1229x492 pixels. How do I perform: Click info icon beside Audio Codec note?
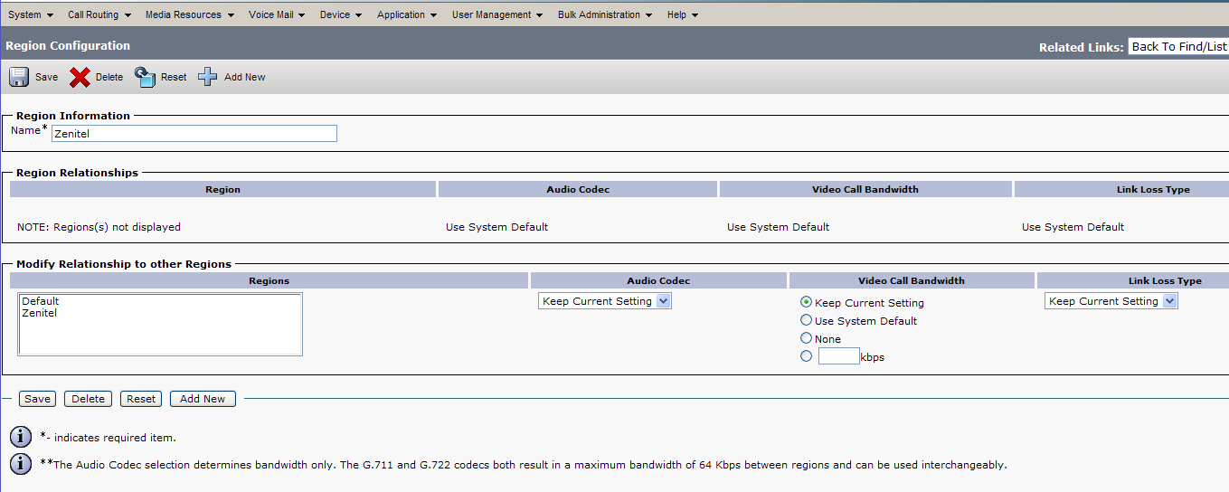tap(20, 465)
